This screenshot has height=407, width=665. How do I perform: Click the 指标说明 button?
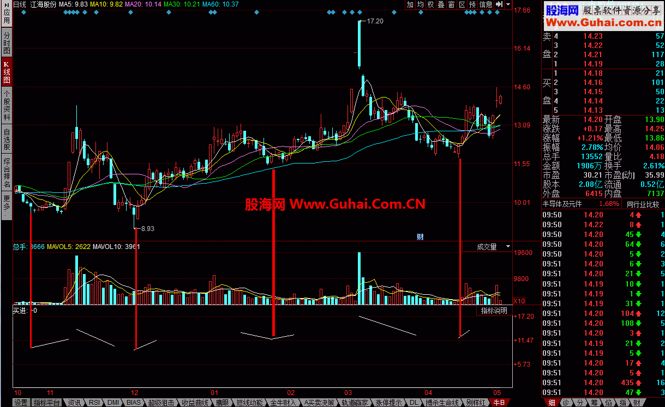click(x=494, y=311)
